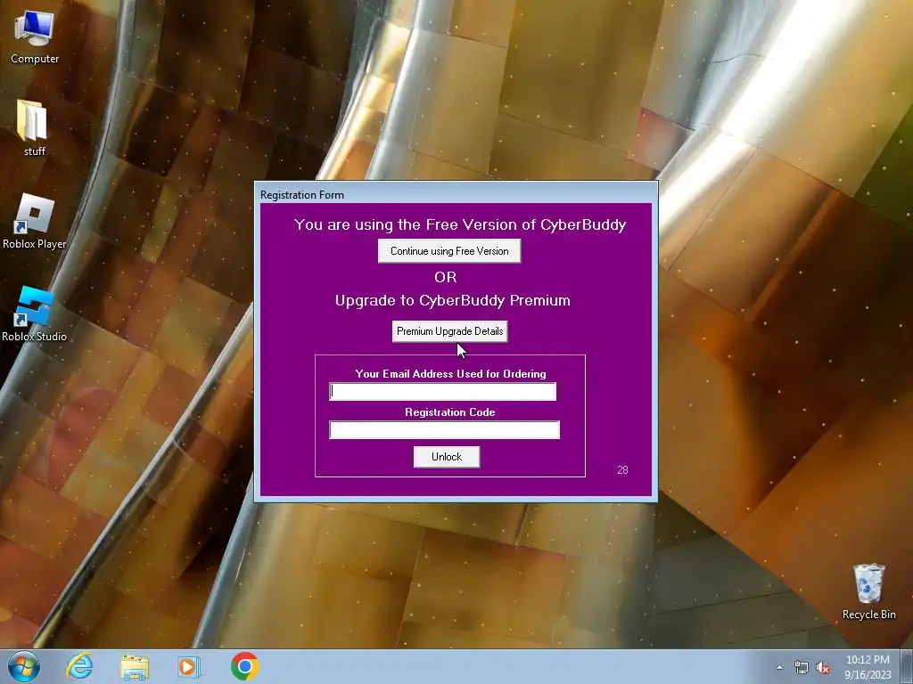Open the Windows Start menu
This screenshot has width=913, height=684.
pyautogui.click(x=24, y=666)
